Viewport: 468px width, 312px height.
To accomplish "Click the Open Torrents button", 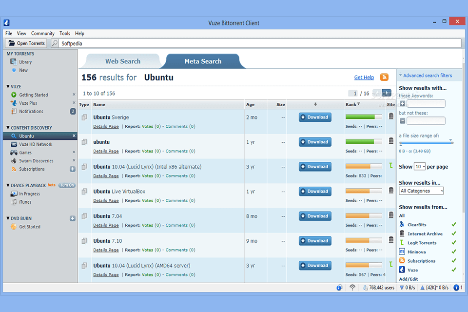I will 26,43.
